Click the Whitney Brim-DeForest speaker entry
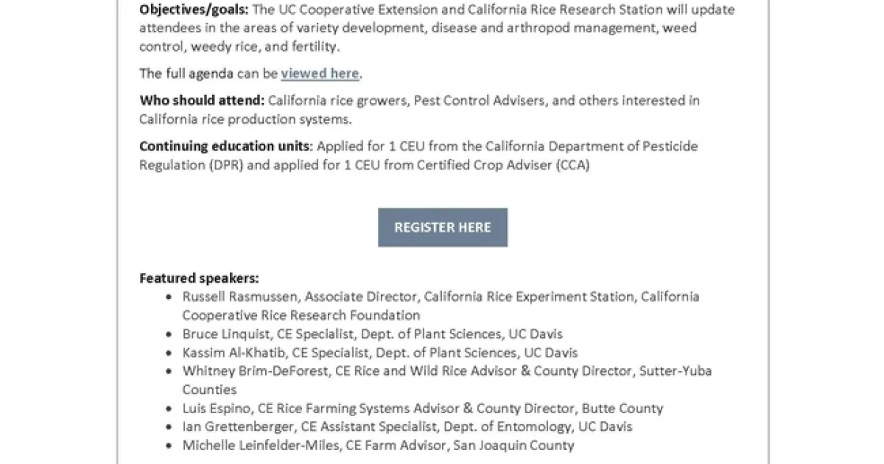Viewport: 884px width, 464px height. [x=446, y=380]
